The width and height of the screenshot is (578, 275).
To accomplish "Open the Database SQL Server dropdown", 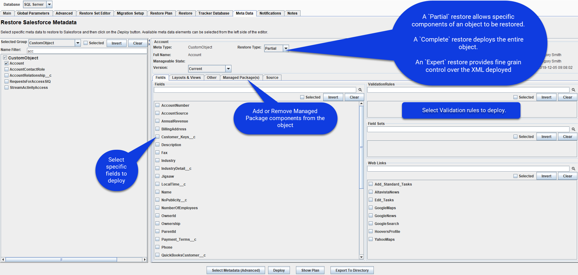I will (49, 5).
